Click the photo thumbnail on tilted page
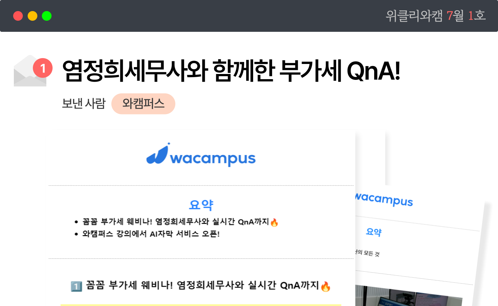This screenshot has height=306, width=498. 408,296
